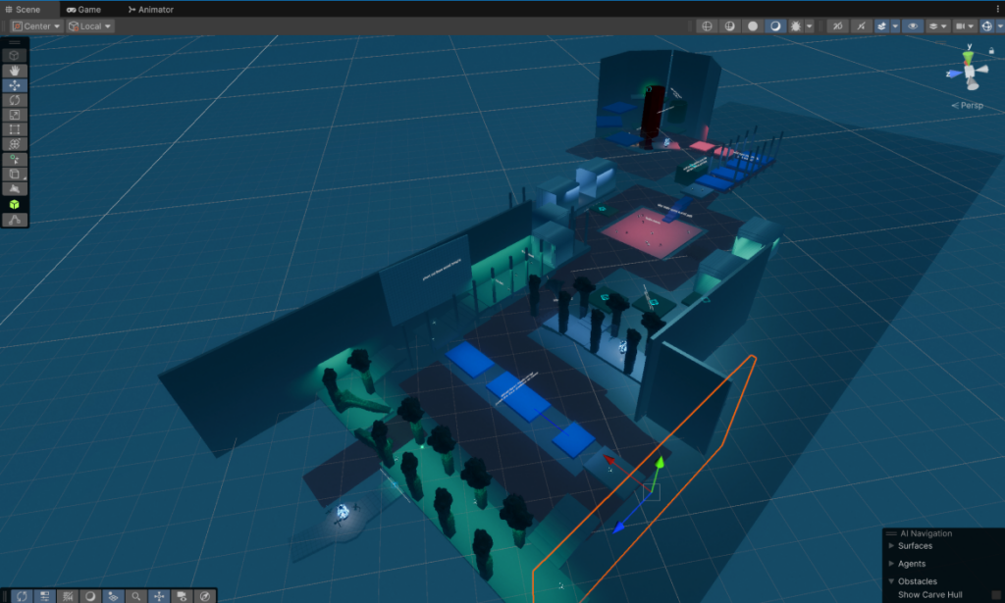The image size is (1005, 603).
Task: Select the Rotate tool
Action: (x=14, y=100)
